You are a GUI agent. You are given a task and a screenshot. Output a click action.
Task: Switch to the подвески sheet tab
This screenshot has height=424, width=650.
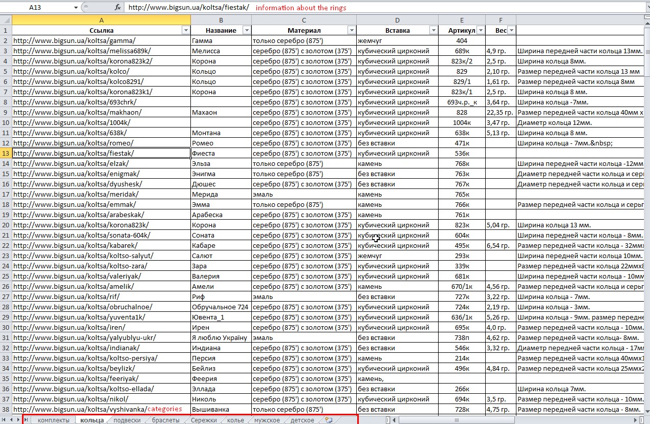pyautogui.click(x=126, y=420)
